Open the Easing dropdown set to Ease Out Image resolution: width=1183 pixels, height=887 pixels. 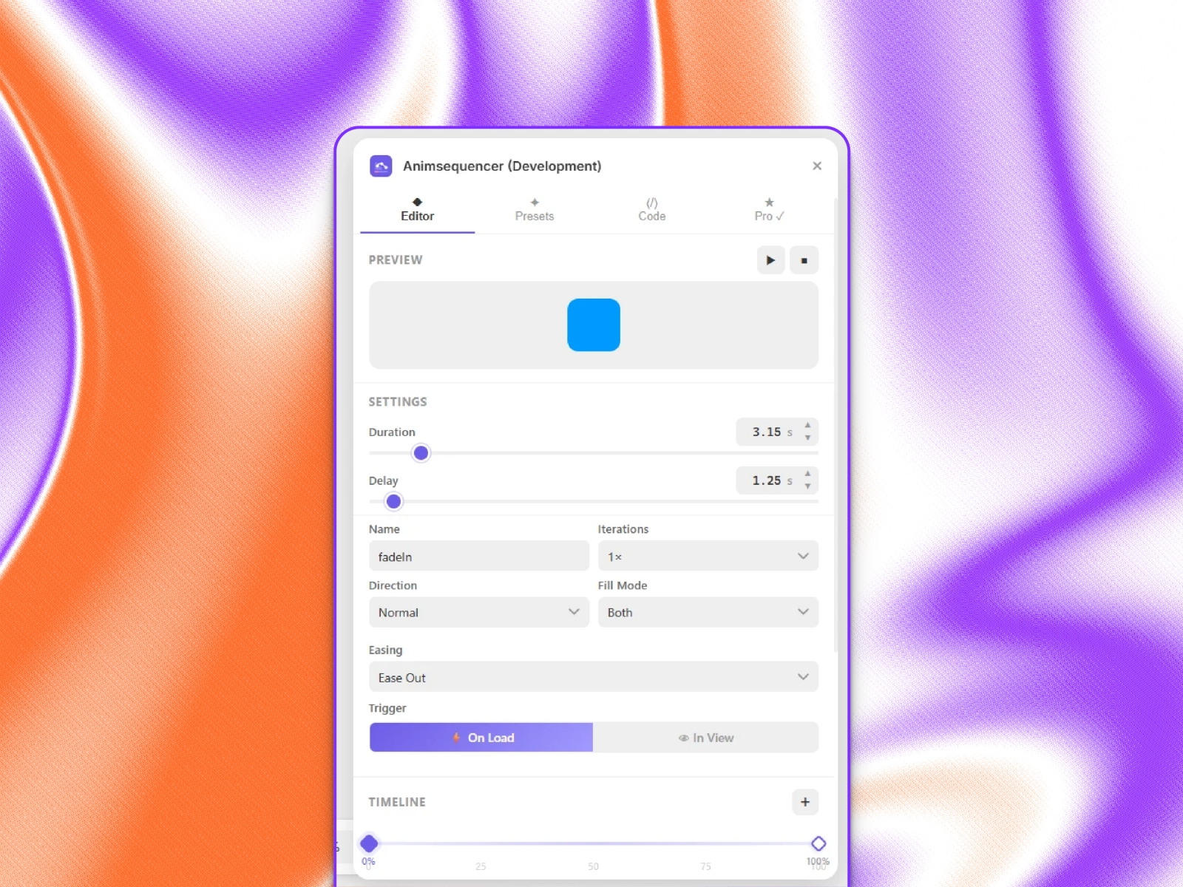pos(593,677)
